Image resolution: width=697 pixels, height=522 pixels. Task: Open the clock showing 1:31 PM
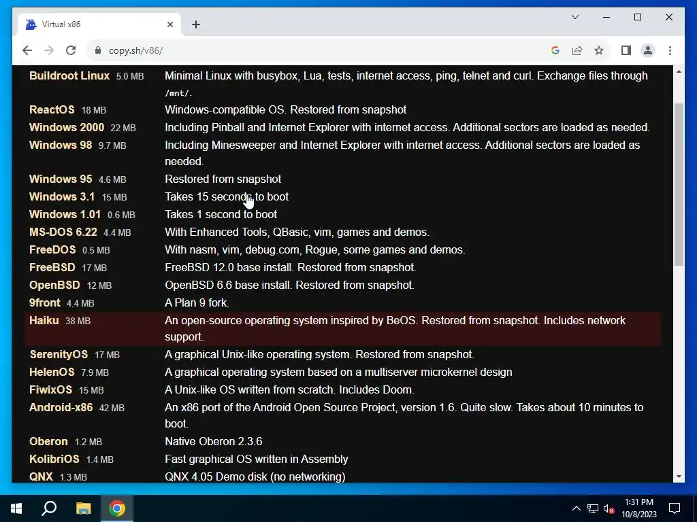click(x=638, y=508)
